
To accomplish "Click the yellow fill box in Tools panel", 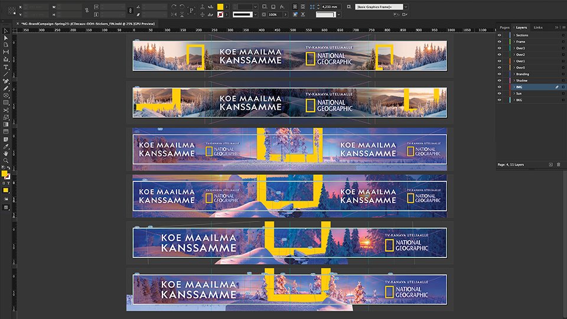I will (4, 174).
